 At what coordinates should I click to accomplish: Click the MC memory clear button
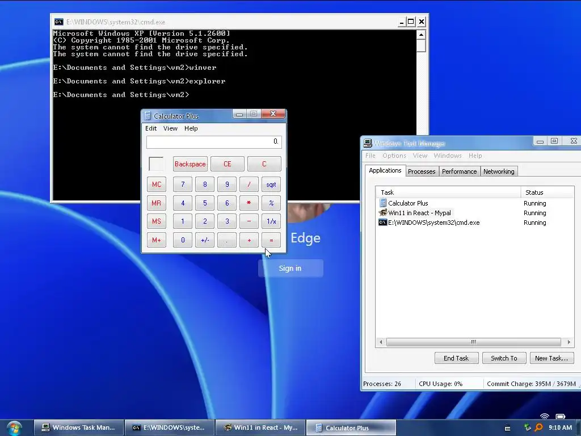[157, 185]
